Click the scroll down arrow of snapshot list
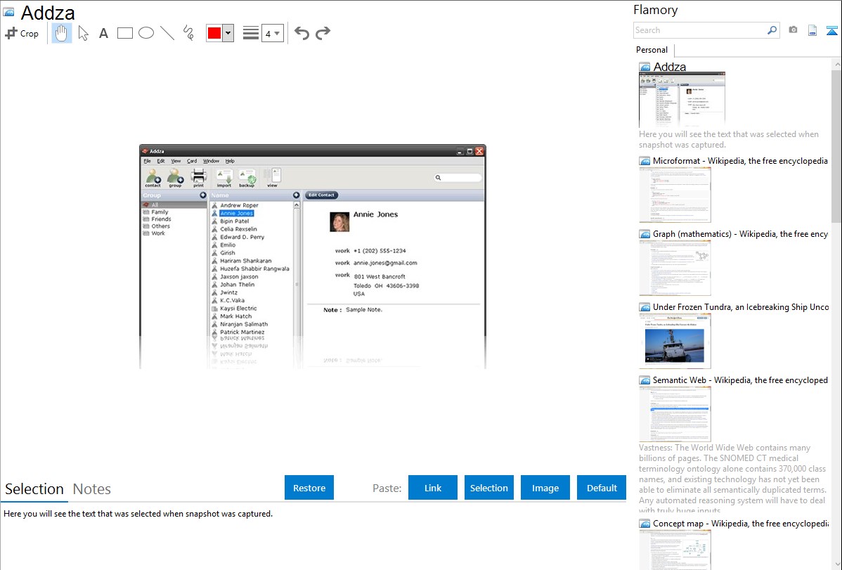This screenshot has width=842, height=570. click(x=837, y=564)
